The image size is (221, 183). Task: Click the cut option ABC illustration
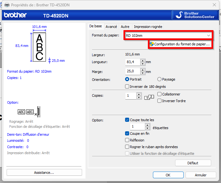(x=29, y=112)
